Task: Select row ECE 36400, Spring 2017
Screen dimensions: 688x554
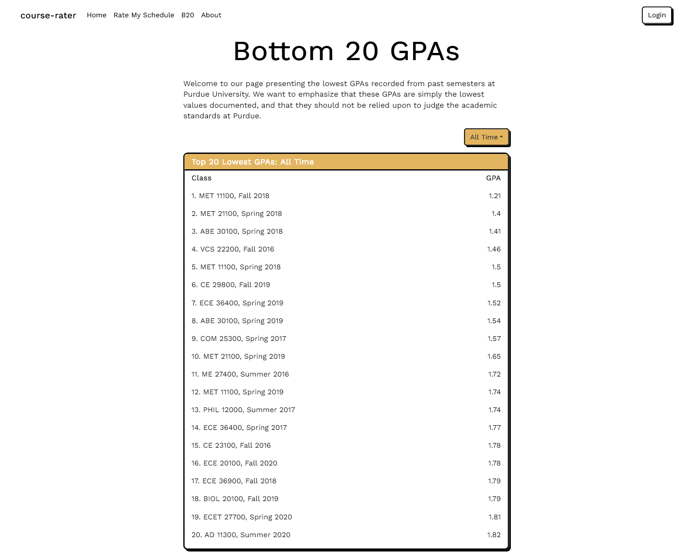Action: [346, 428]
